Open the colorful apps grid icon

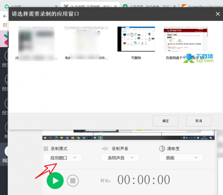(x=5, y=25)
